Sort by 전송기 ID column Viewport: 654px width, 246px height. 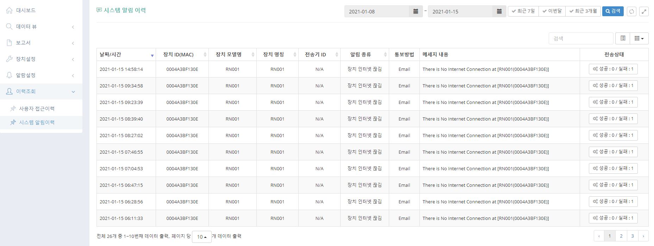(319, 55)
